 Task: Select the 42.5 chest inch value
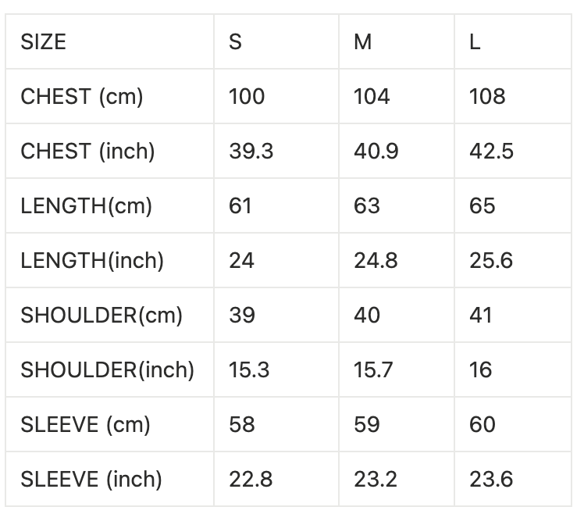point(491,151)
